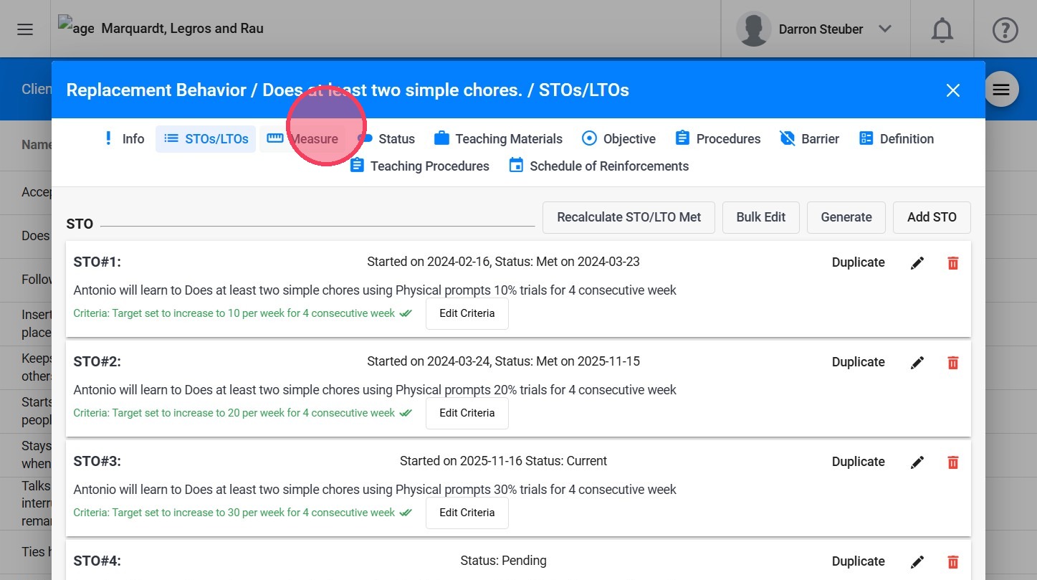Expand the Darron Steuber user dropdown

(x=885, y=29)
